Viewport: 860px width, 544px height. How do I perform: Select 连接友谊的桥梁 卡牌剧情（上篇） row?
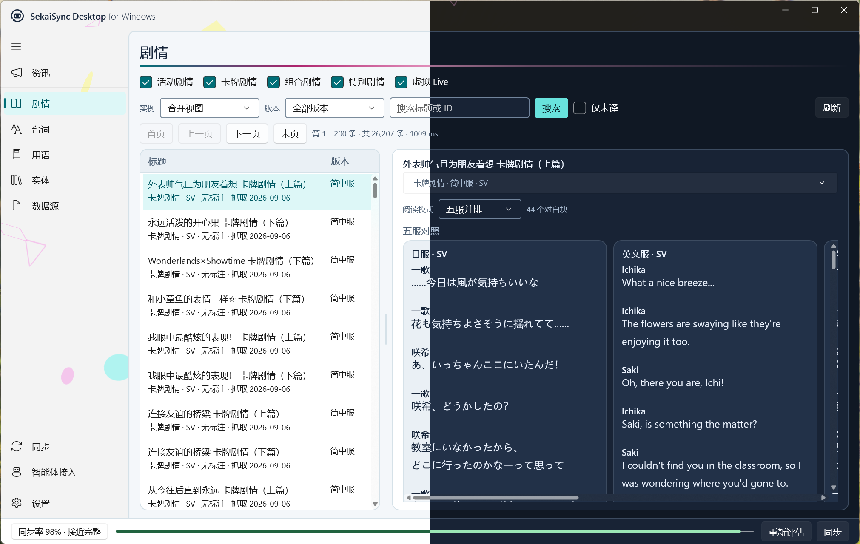click(x=257, y=420)
